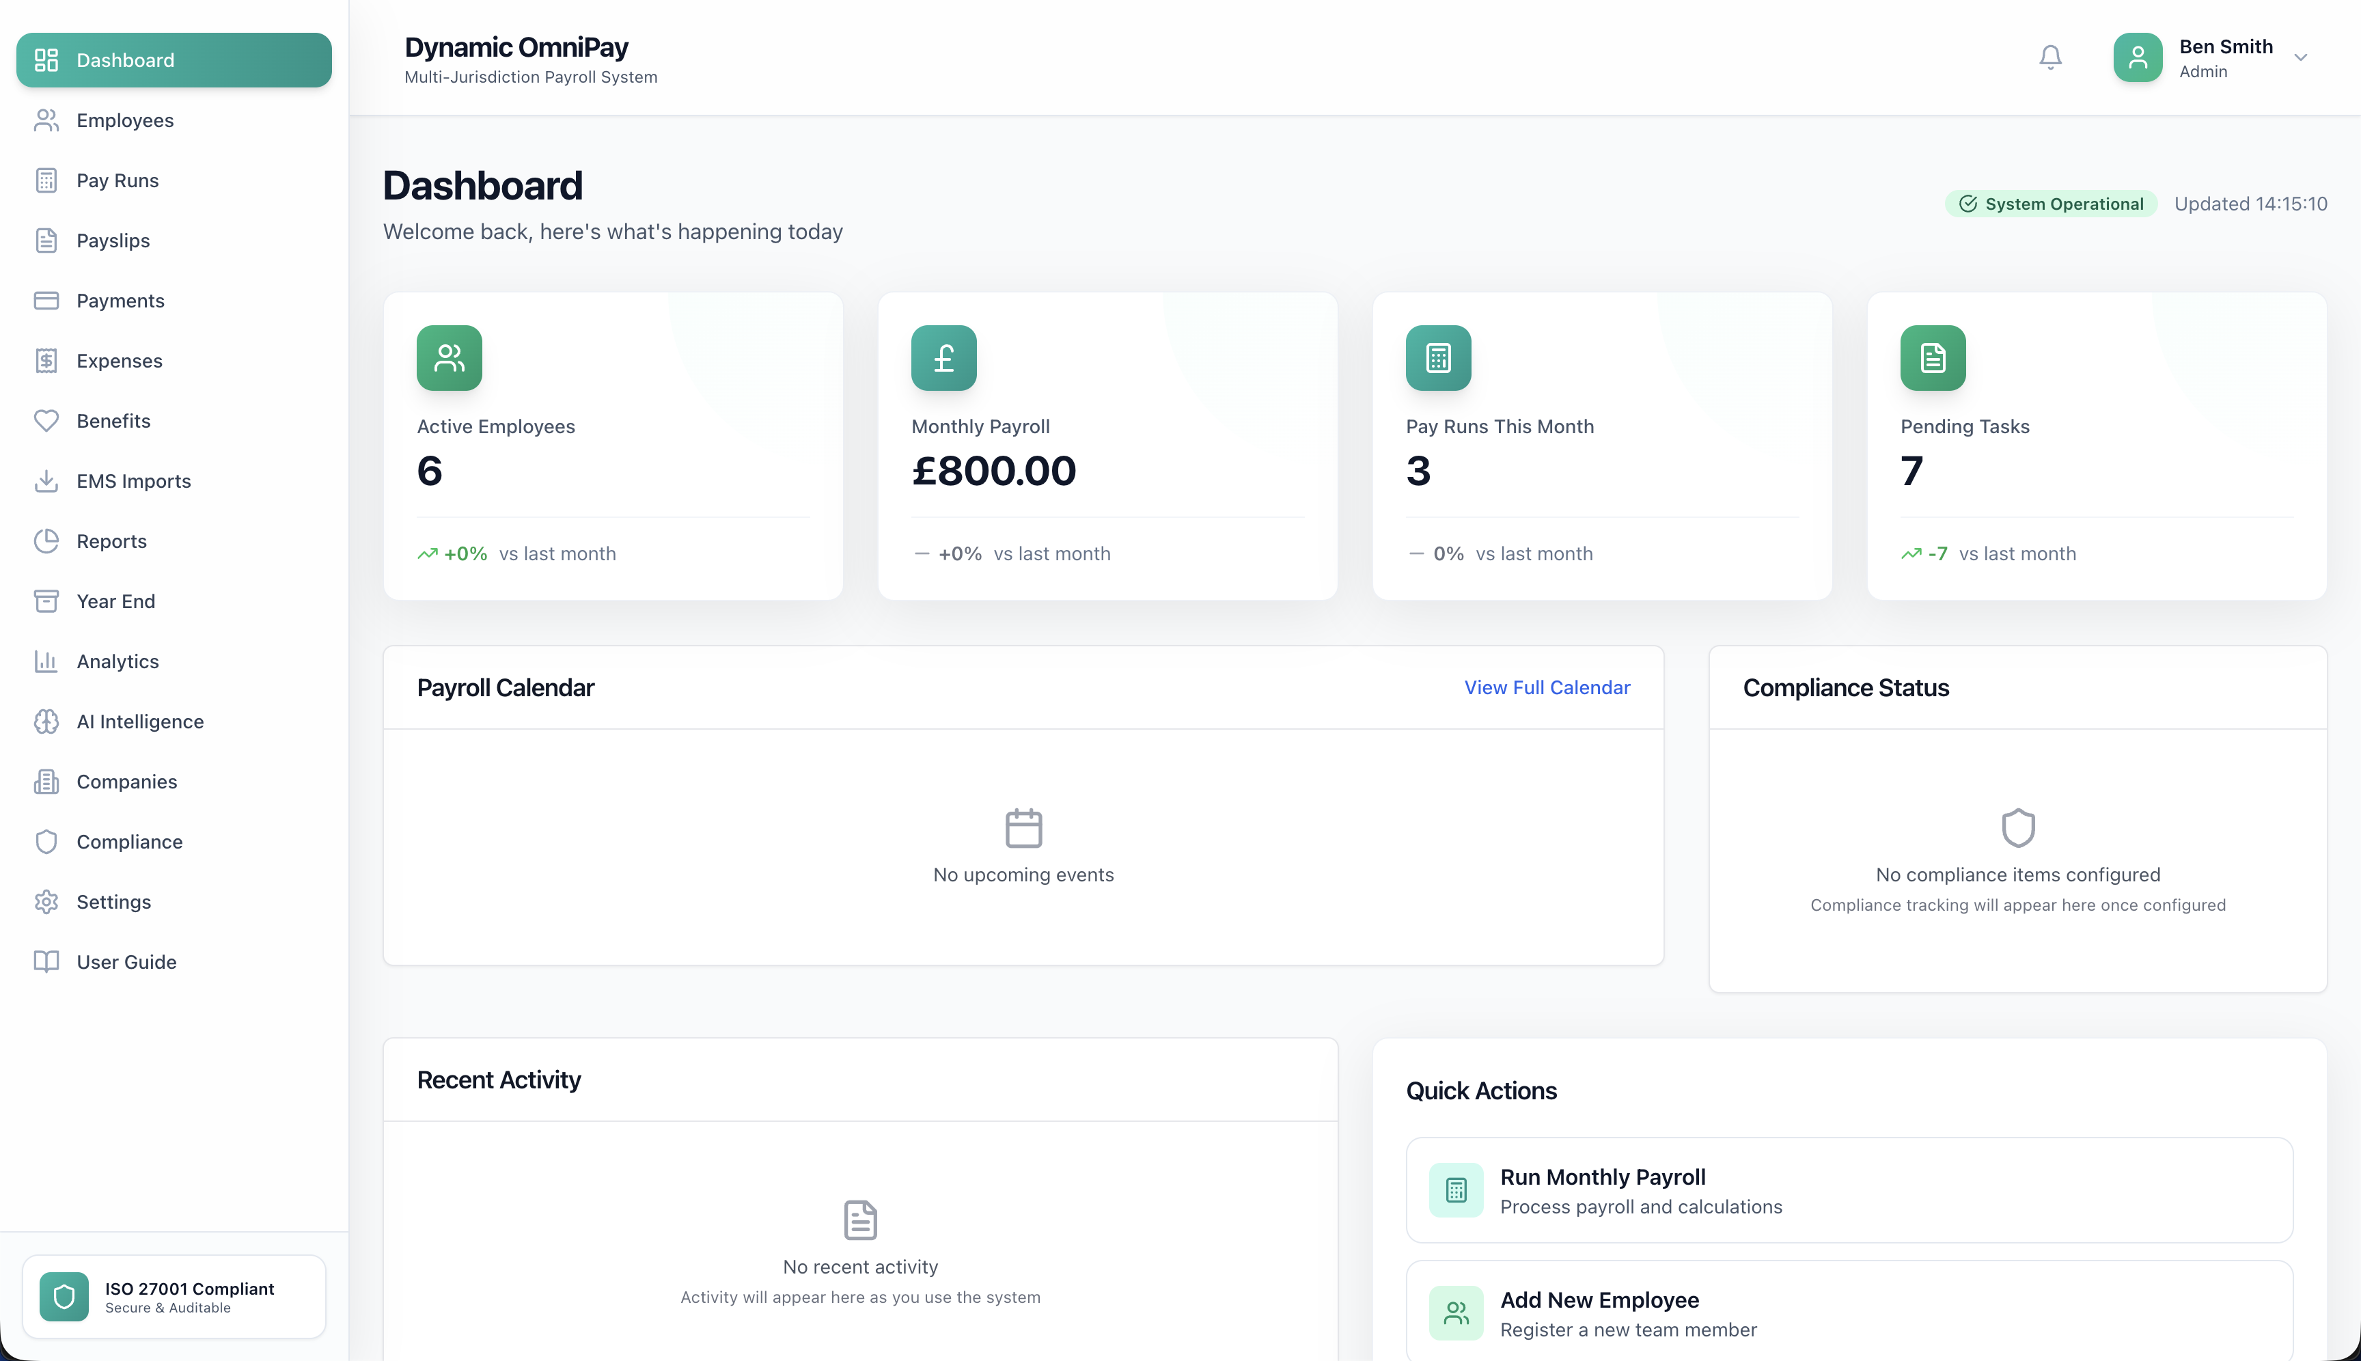Screen dimensions: 2361x1361
Task: Click the AI Intelligence brain icon in sidebar
Action: click(46, 721)
